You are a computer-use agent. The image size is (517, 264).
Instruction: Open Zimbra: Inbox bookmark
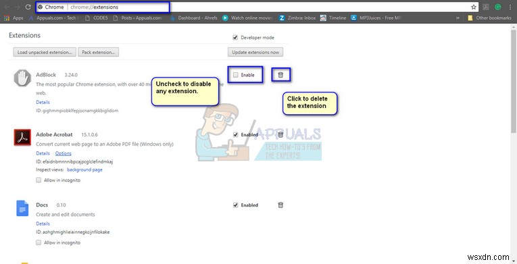(297, 18)
